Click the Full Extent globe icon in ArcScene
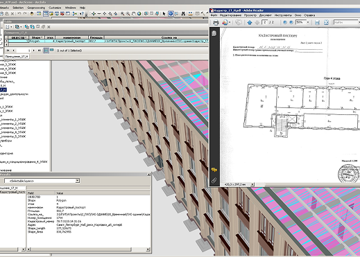The height and width of the screenshot is (257, 360). [x=139, y=14]
